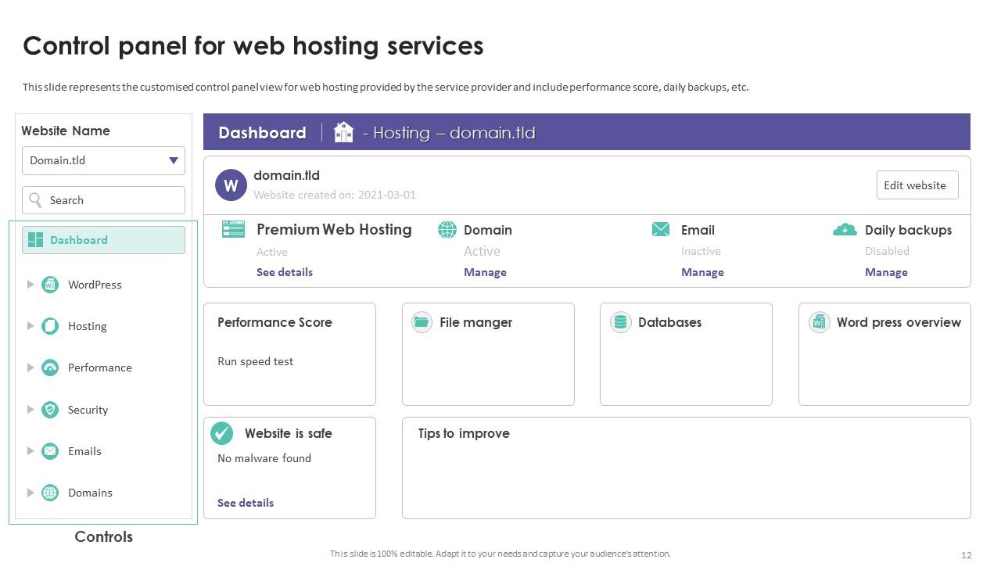Click the Performance gauge icon

(50, 368)
